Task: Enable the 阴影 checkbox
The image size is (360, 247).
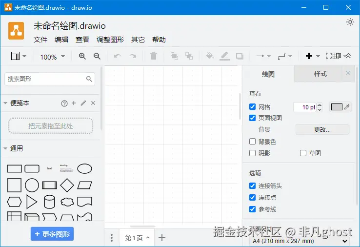Action: click(252, 153)
